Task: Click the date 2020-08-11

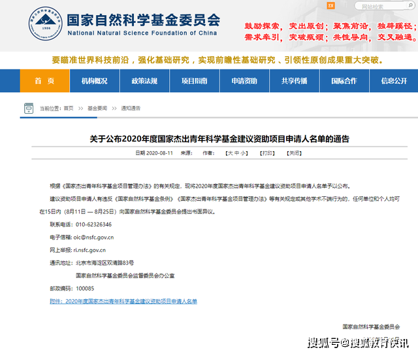Action: point(159,153)
